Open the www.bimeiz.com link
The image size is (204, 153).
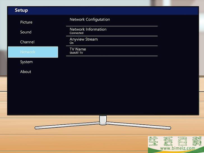(175, 148)
